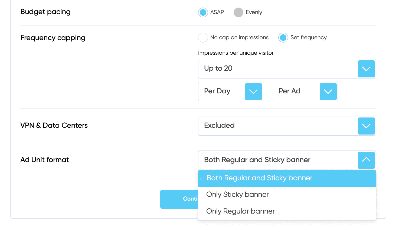Screen dimensions: 399x229
Task: Click the checkmark beside Both Regular and Sticky banner
Action: click(x=202, y=178)
